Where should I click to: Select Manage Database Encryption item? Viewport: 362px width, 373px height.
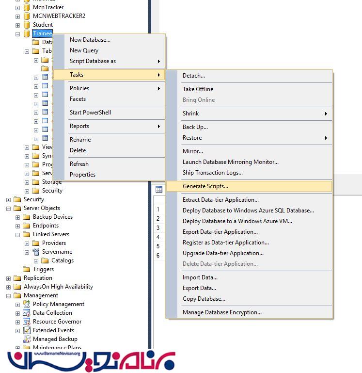[249, 312]
